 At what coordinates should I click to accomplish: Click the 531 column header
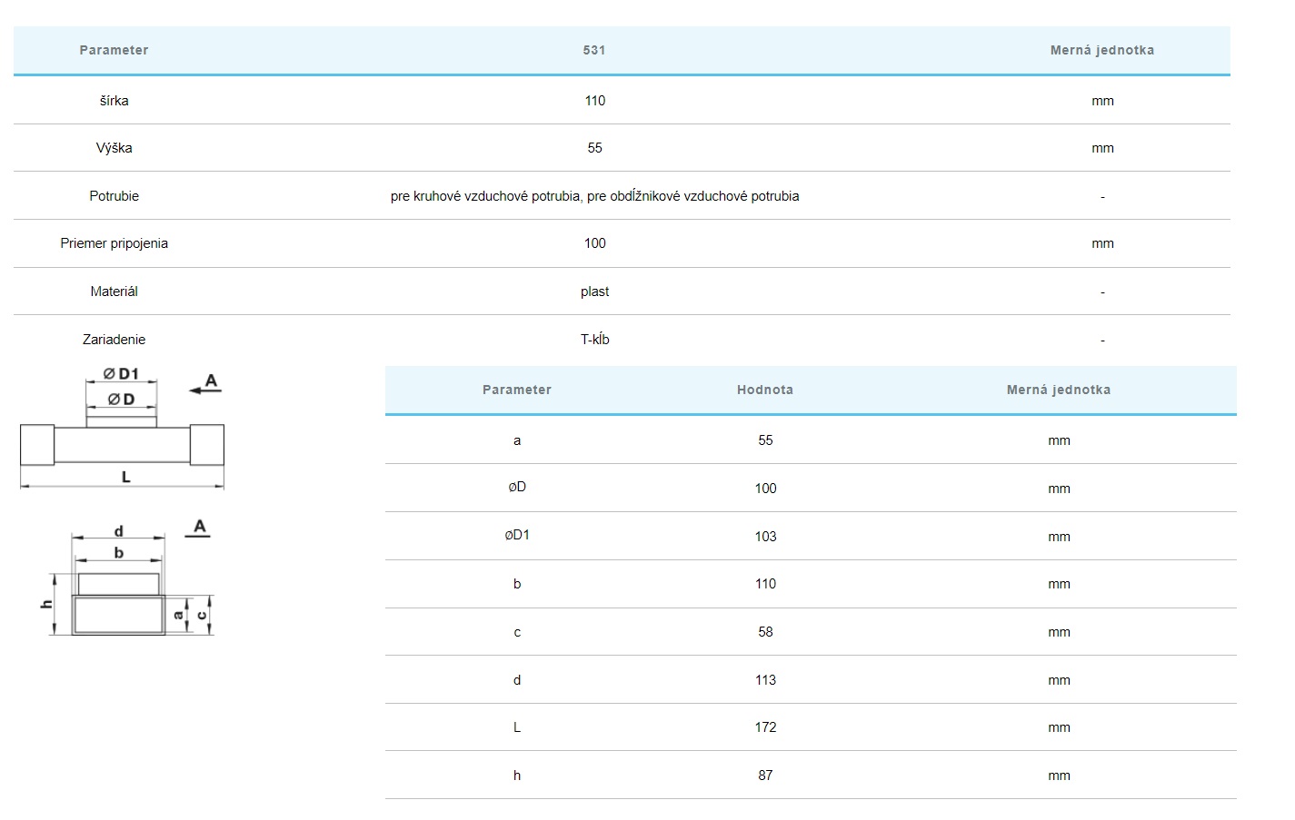pos(594,50)
